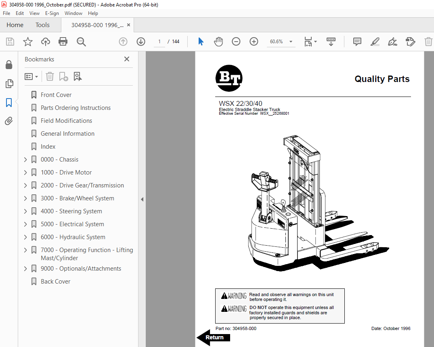This screenshot has width=434, height=347.
Task: Expand the 1000 - Drive Motor bookmark
Action: pos(25,172)
